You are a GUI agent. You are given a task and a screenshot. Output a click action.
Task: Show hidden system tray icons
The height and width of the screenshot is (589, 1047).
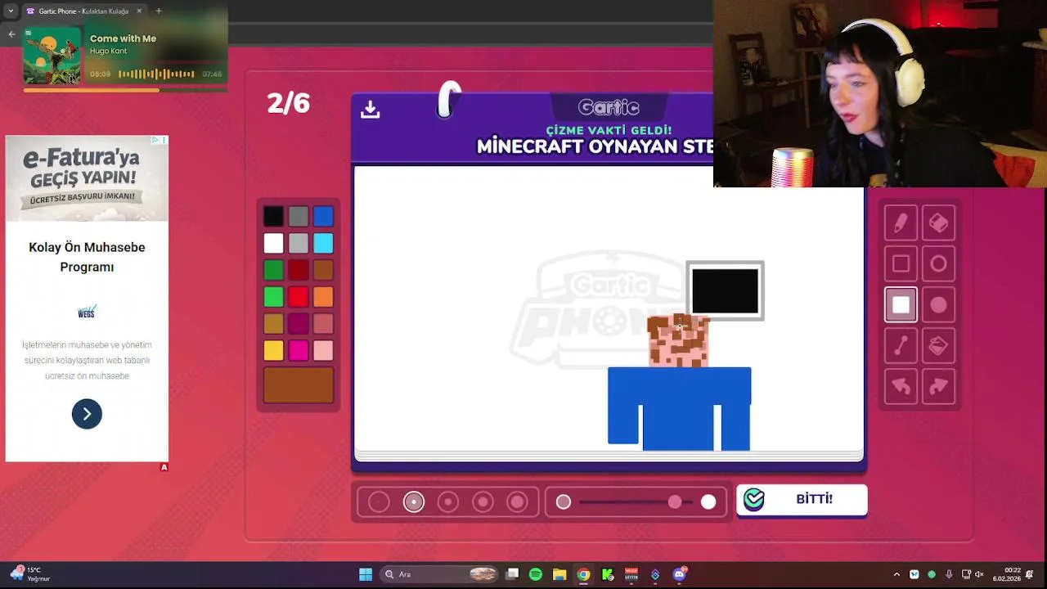896,574
